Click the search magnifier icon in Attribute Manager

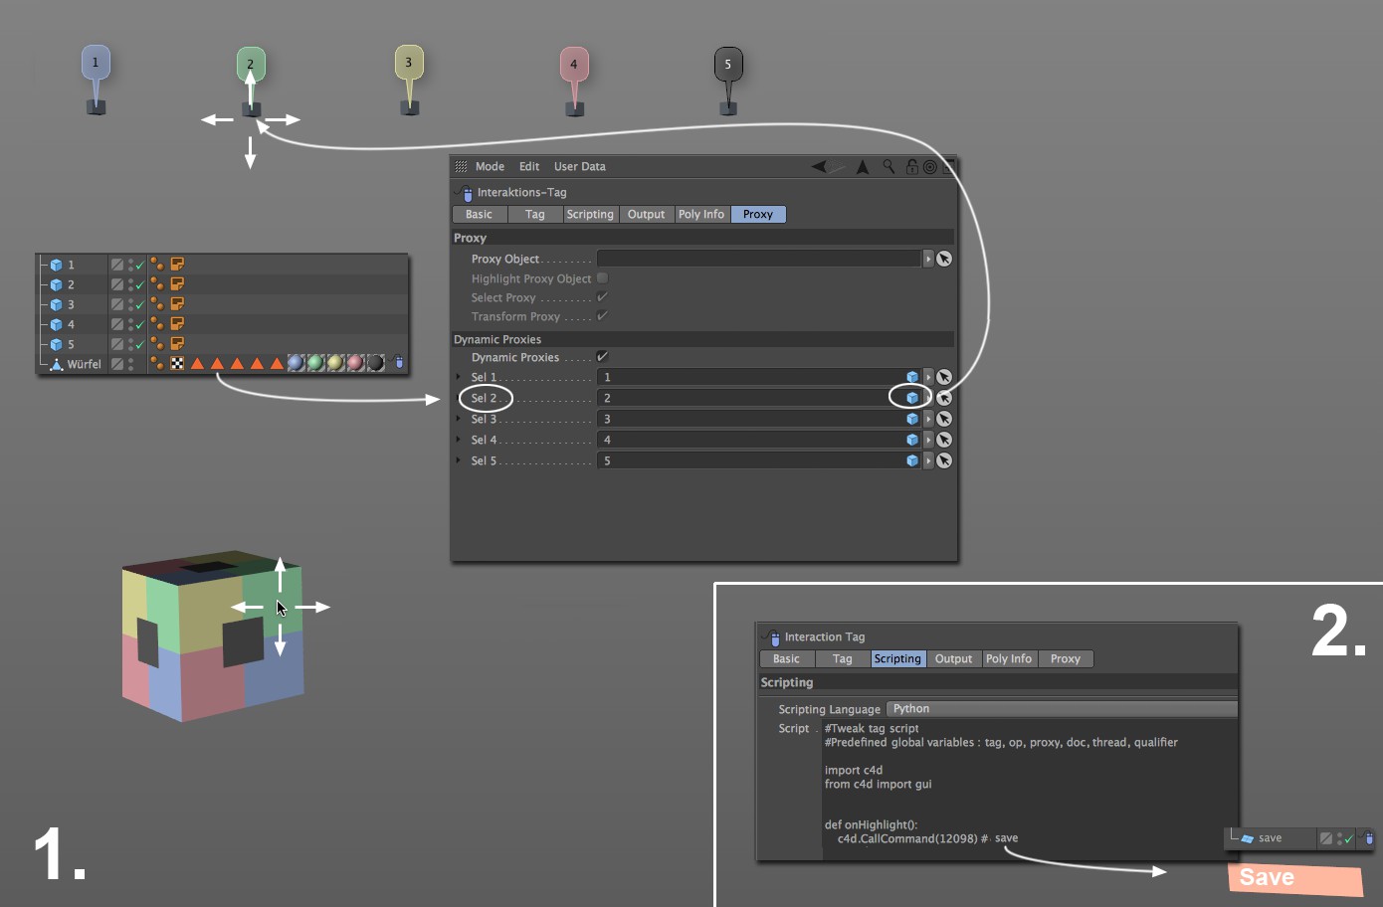[889, 167]
